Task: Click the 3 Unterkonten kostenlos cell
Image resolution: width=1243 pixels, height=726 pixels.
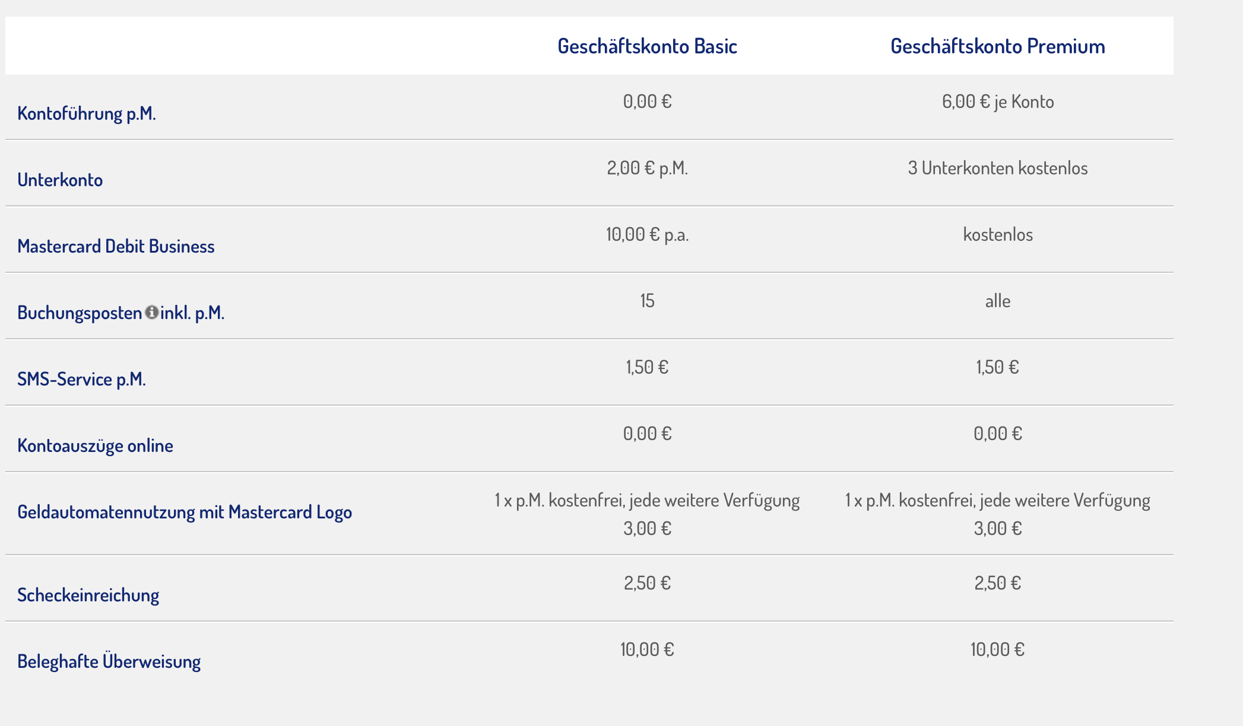Action: [997, 168]
